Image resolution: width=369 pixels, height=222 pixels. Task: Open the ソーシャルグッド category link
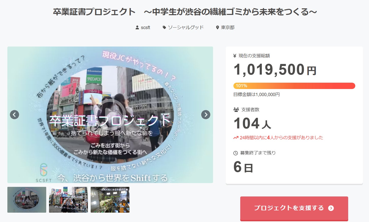point(186,27)
